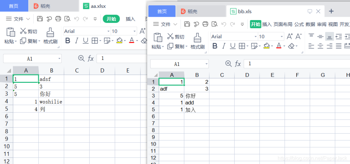The width and height of the screenshot is (350, 164).
Task: Expand the Name Box dropdown in aa.xlsx
Action: [x=59, y=59]
